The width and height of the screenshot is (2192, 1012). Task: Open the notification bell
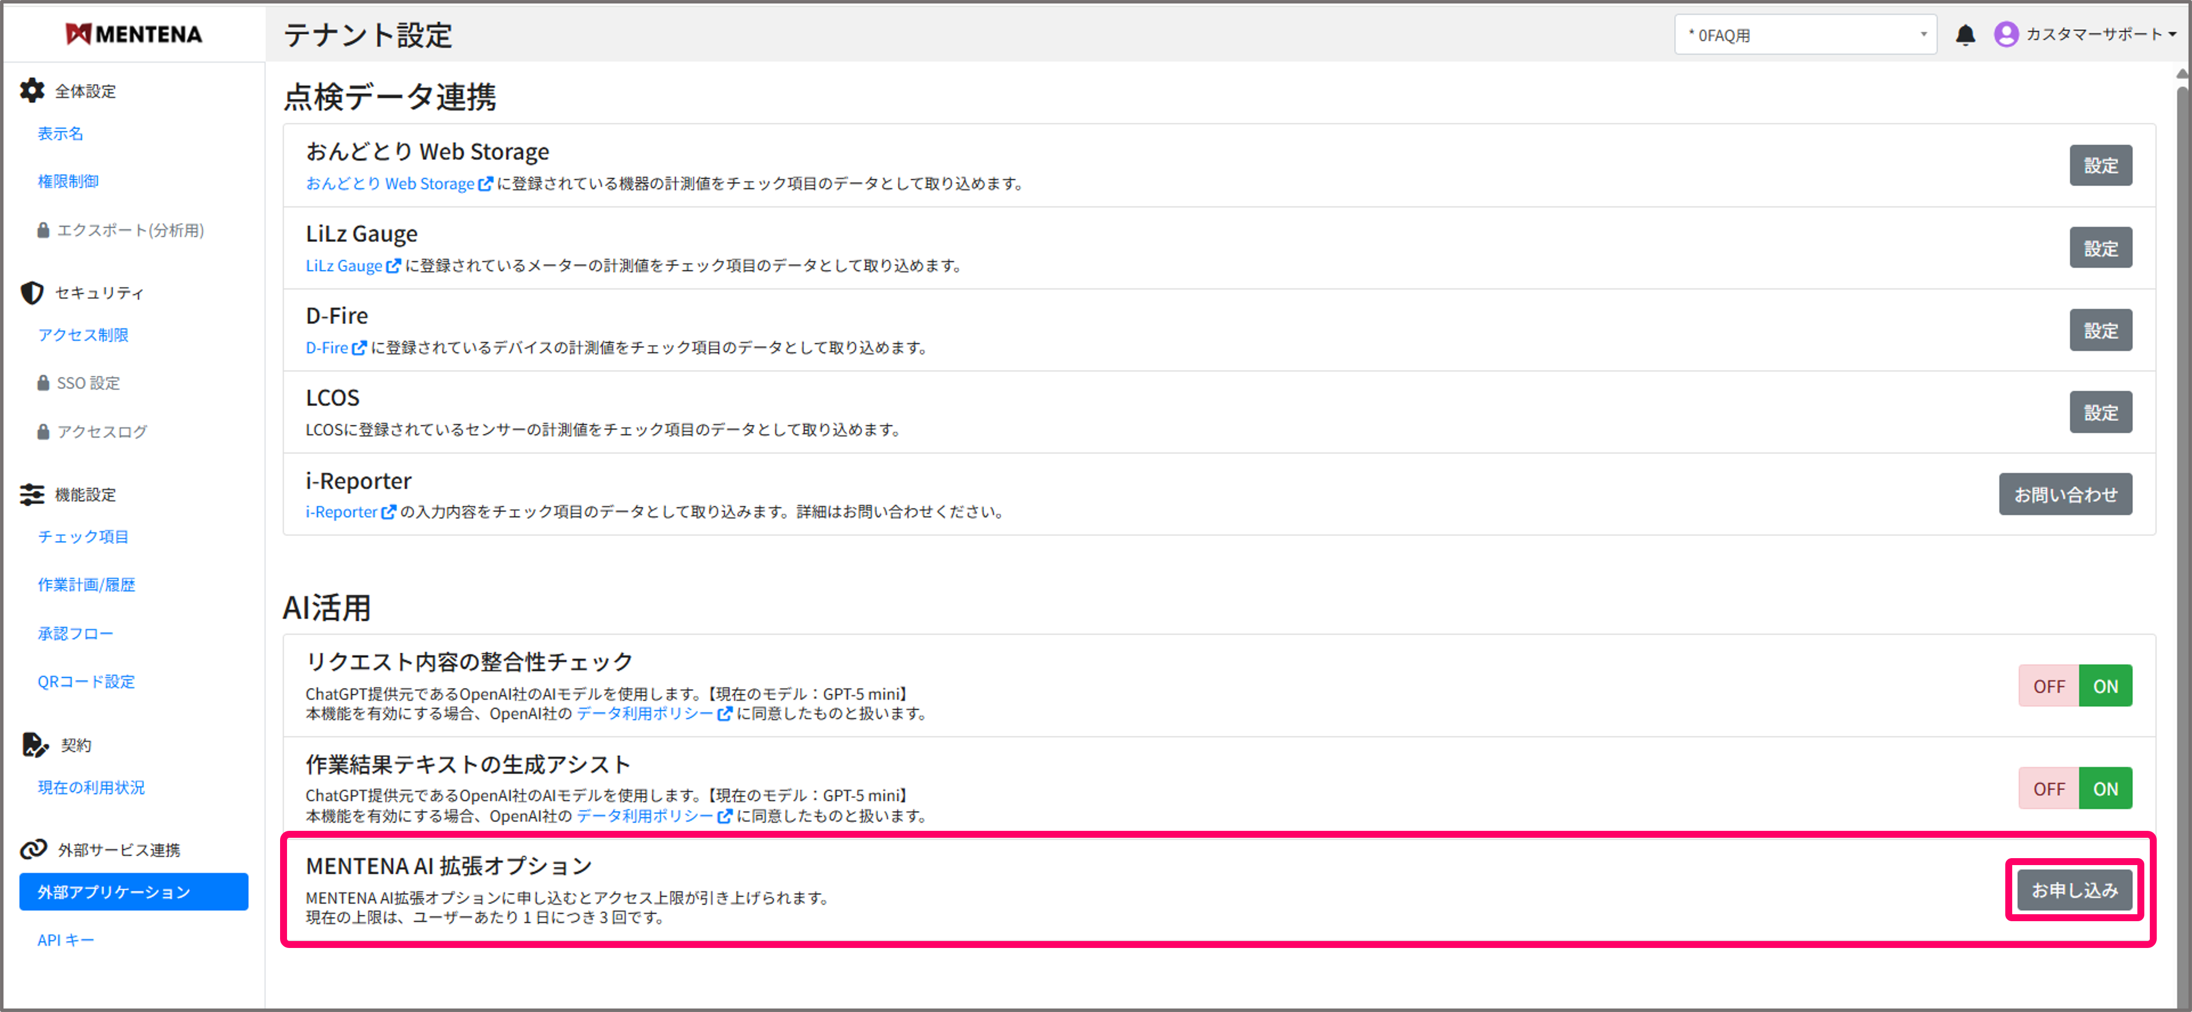[1965, 34]
